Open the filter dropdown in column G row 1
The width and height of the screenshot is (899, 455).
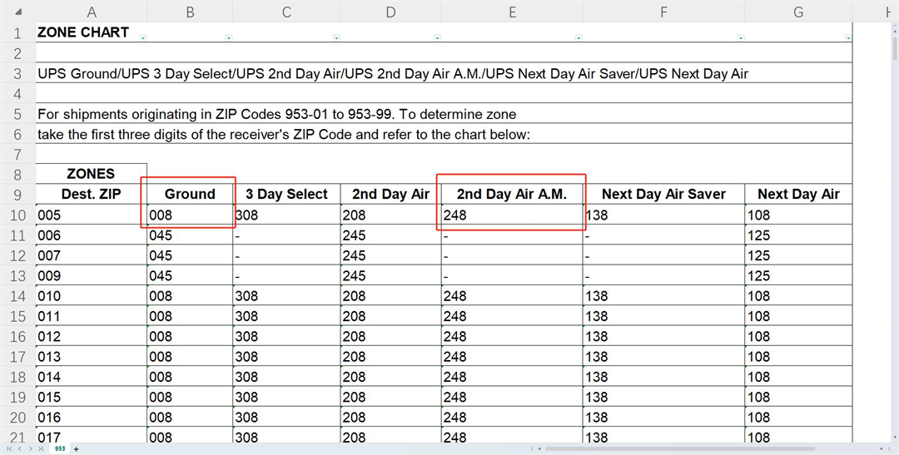click(x=847, y=38)
